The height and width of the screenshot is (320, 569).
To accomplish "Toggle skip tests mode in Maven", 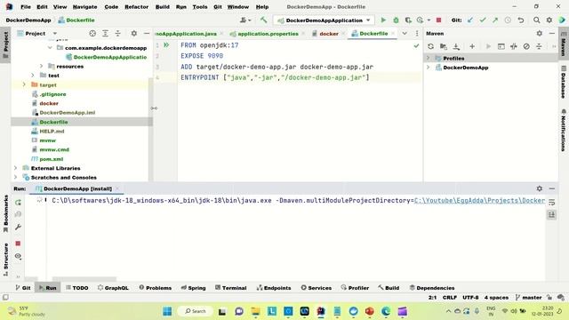I will point(526,46).
